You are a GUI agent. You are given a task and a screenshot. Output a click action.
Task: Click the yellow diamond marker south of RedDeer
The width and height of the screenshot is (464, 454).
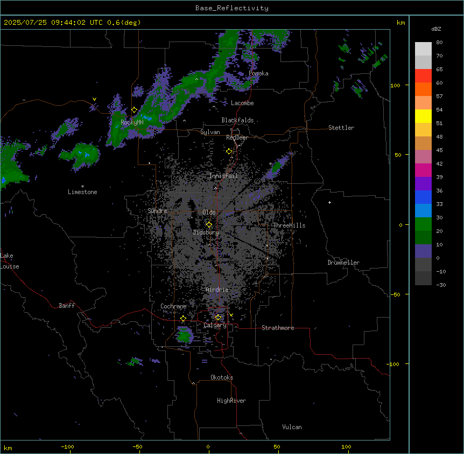229,152
